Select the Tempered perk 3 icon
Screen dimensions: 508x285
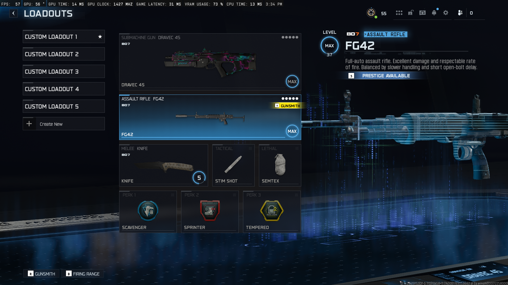[272, 211]
